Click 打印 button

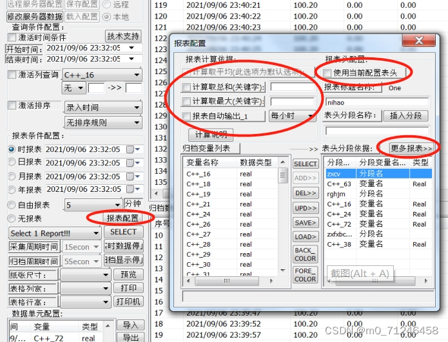[128, 288]
